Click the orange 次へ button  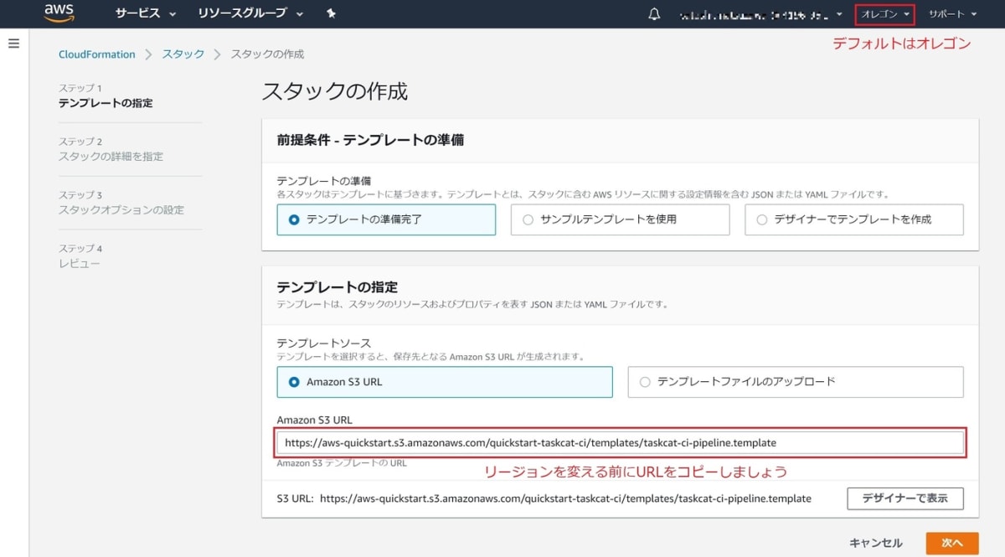[x=952, y=543]
